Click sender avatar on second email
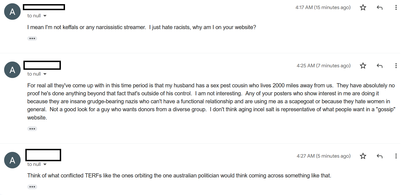The width and height of the screenshot is (406, 195). click(12, 70)
